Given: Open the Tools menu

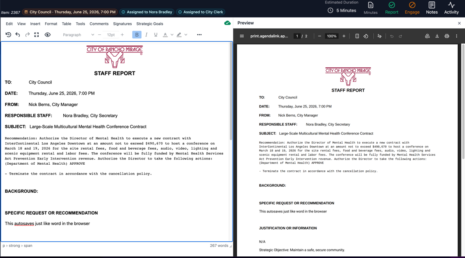Looking at the screenshot, I should coord(81,24).
